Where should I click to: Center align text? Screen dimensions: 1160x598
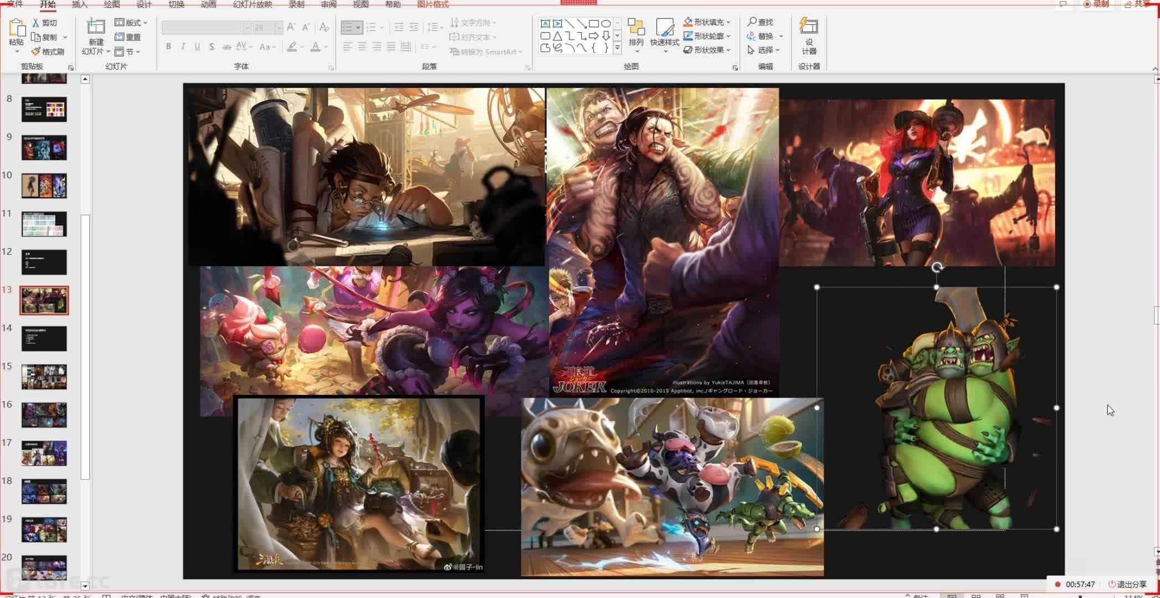362,47
